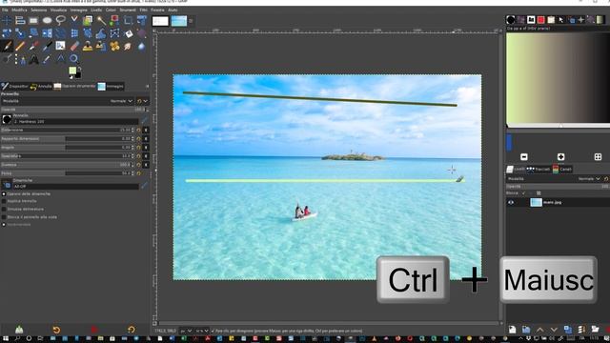Enable Blocca il pennello alla vista
Screen dimensions: 610x343
(4, 217)
